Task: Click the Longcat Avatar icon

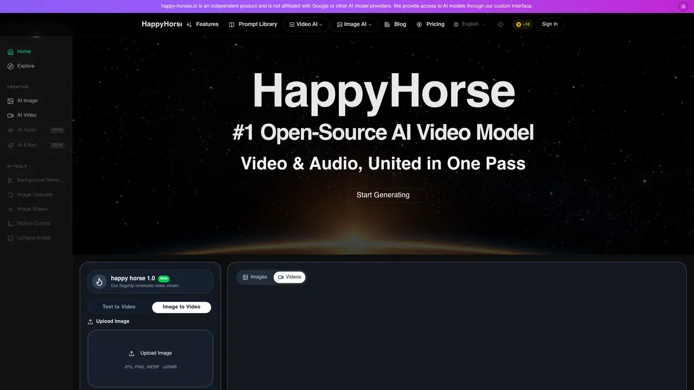Action: point(10,238)
